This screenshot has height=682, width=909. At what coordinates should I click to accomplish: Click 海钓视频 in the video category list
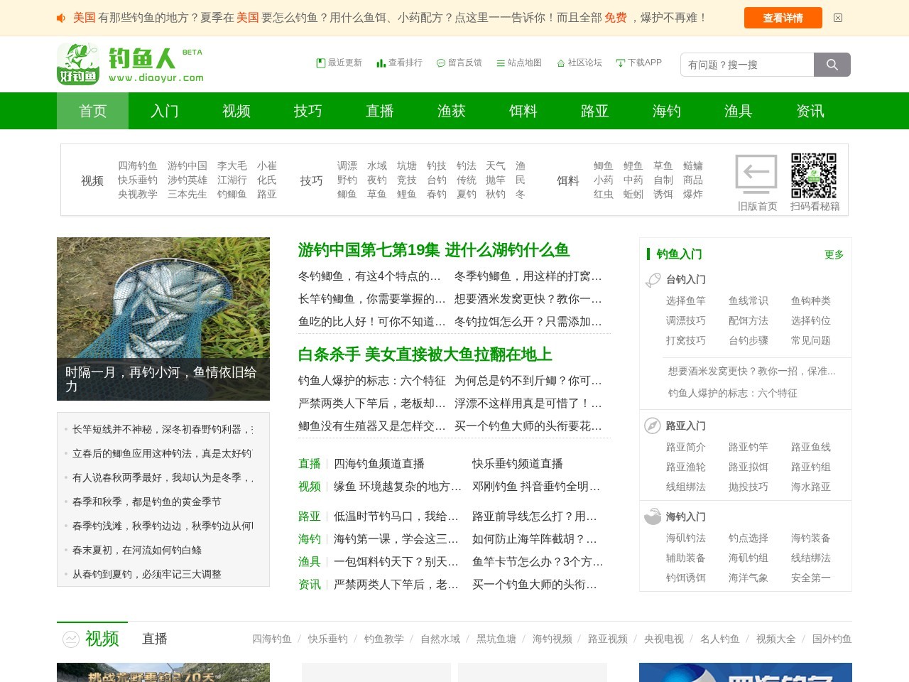(x=552, y=639)
